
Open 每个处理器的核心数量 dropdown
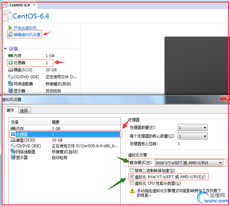193,136
